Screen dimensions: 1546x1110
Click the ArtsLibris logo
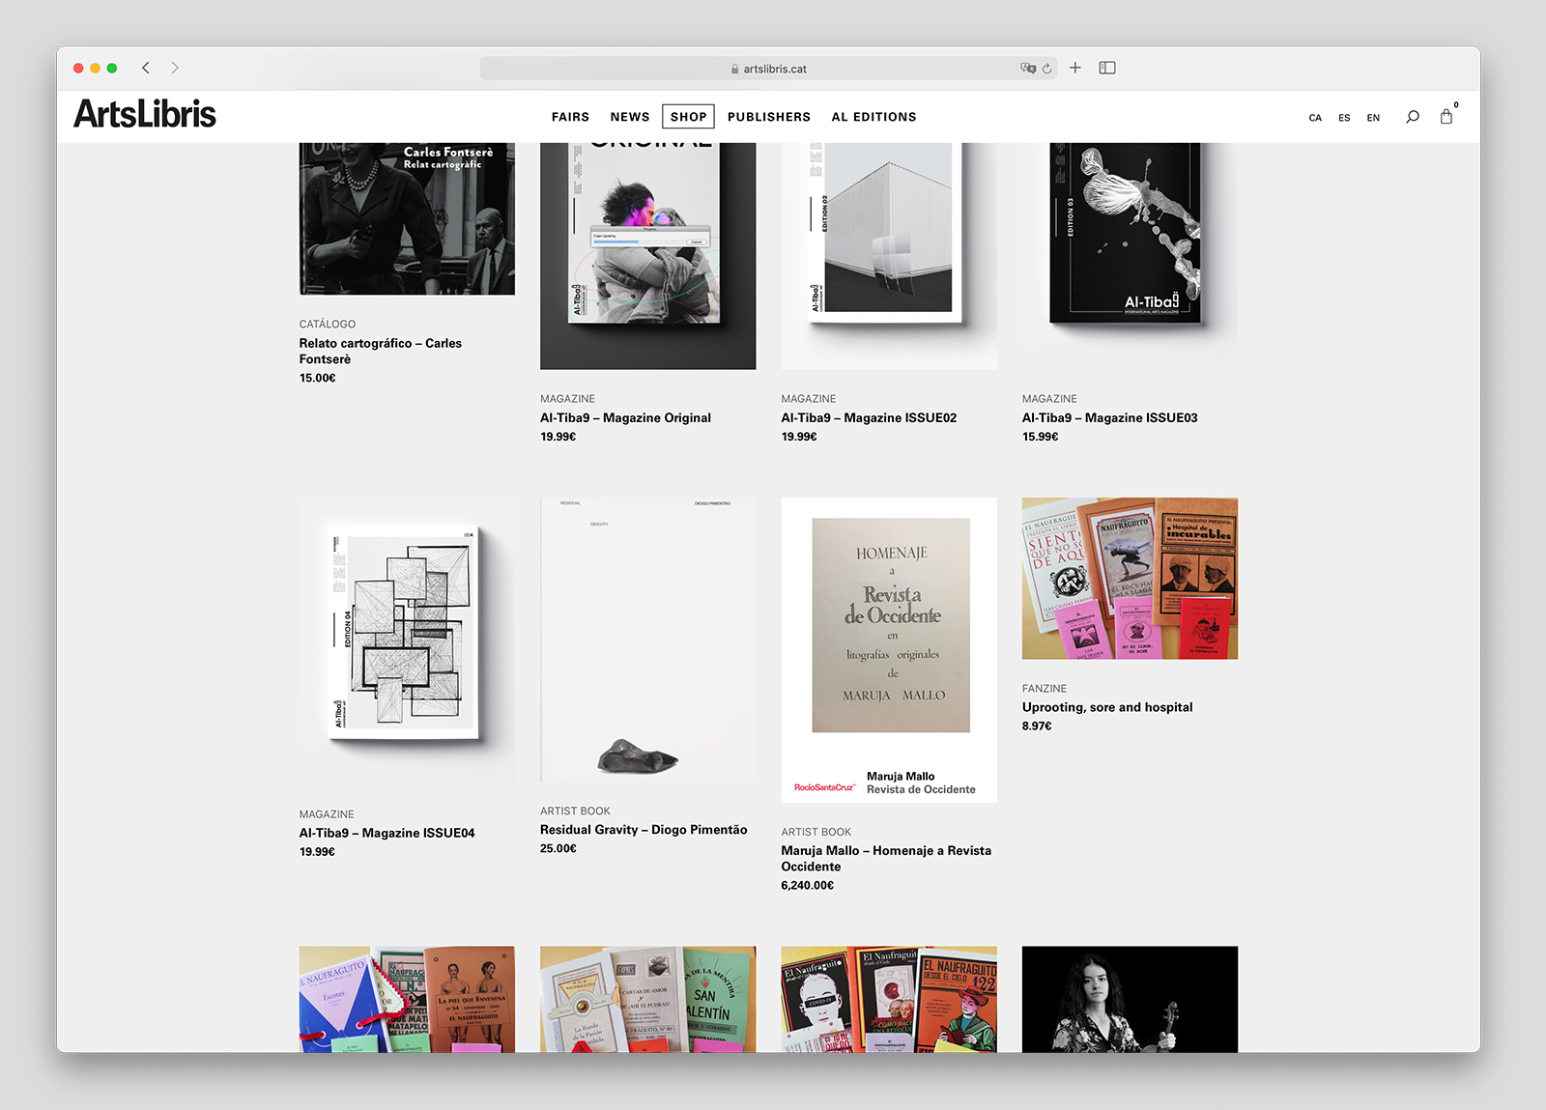(145, 114)
